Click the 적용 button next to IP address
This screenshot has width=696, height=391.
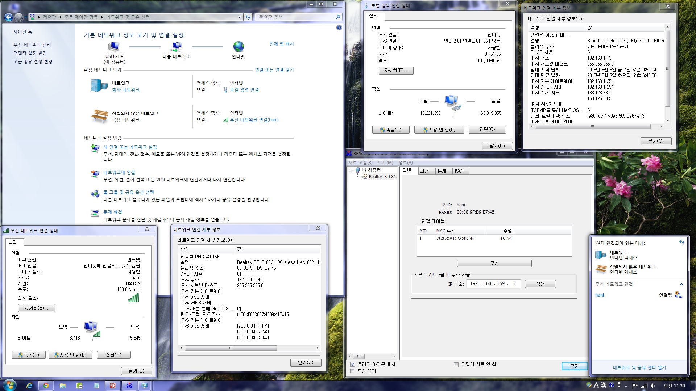point(540,284)
